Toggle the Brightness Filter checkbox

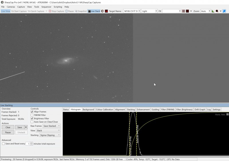point(32,118)
